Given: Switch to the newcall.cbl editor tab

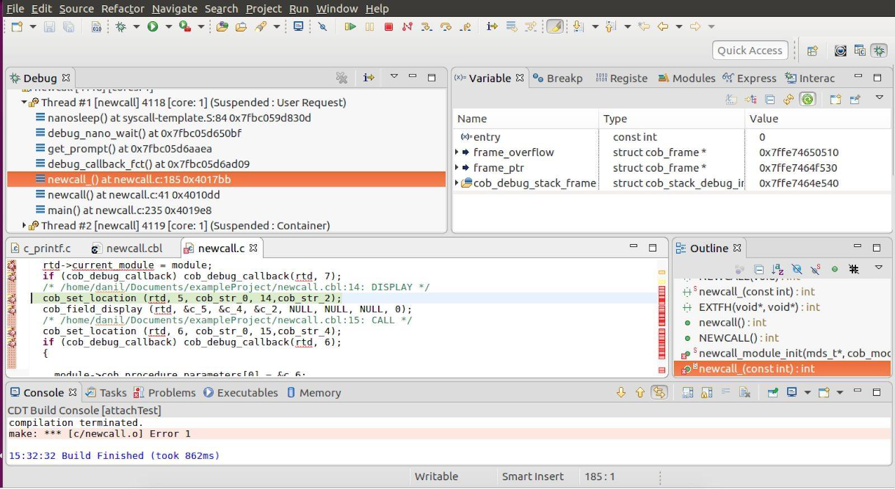Looking at the screenshot, I should pos(134,248).
